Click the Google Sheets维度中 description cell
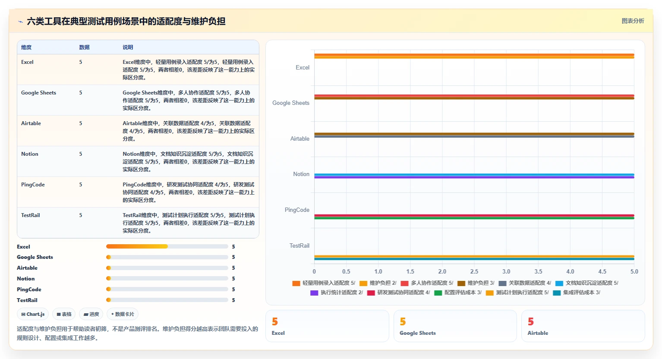 point(189,101)
